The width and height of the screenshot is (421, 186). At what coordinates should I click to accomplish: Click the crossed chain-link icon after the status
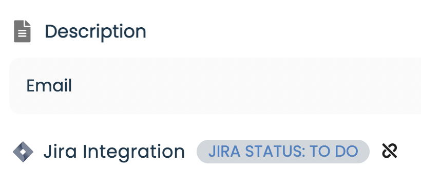[x=390, y=151]
